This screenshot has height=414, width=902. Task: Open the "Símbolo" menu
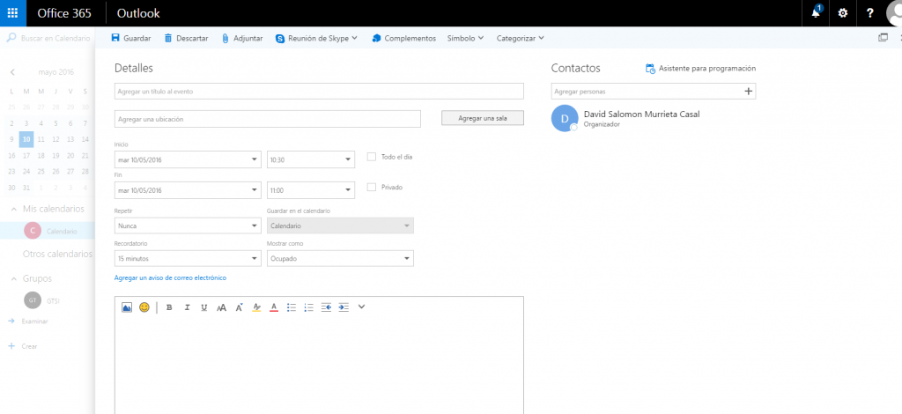tap(465, 39)
